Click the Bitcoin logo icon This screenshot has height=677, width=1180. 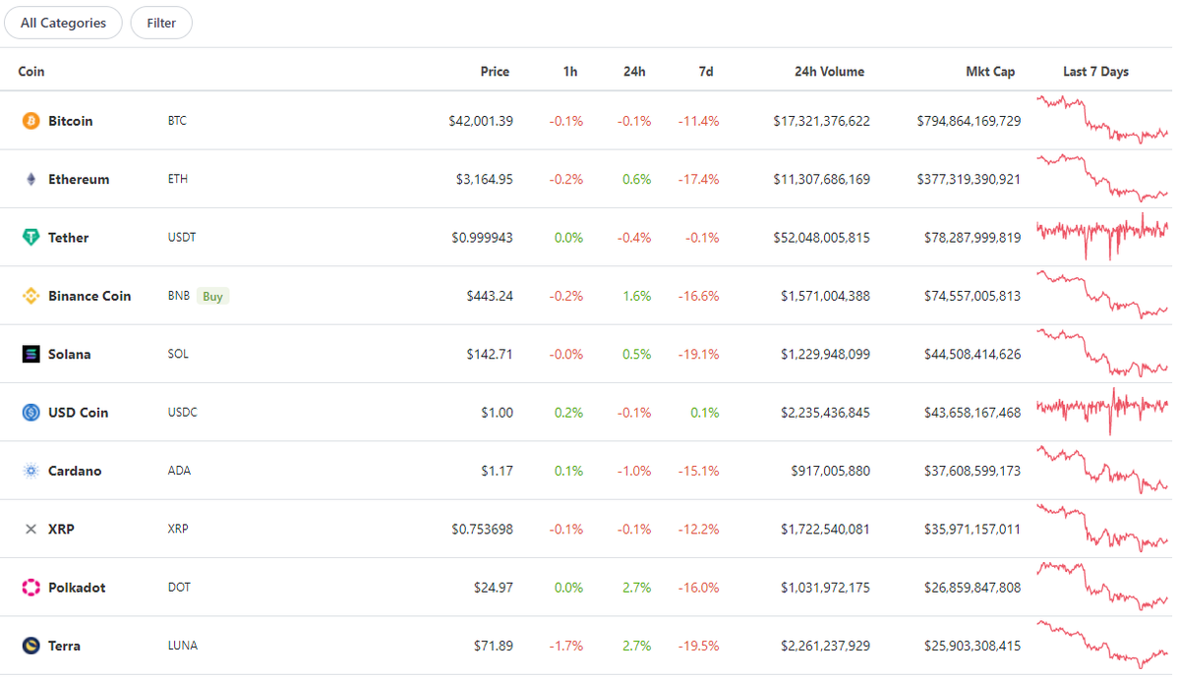[x=30, y=121]
